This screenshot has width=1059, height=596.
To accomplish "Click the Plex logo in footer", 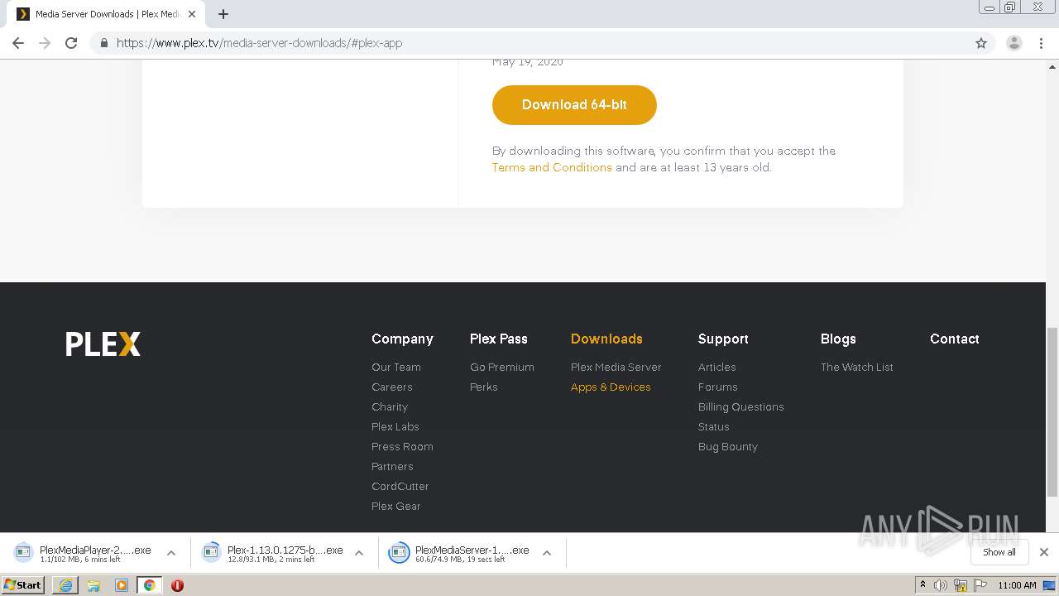I will click(103, 344).
